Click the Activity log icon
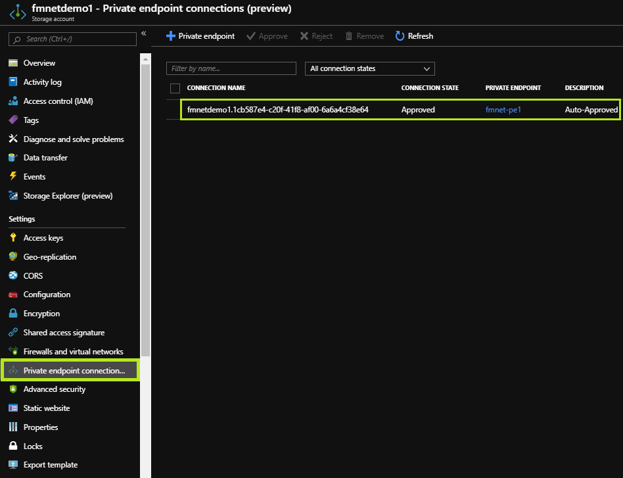Image resolution: width=623 pixels, height=478 pixels. point(13,82)
